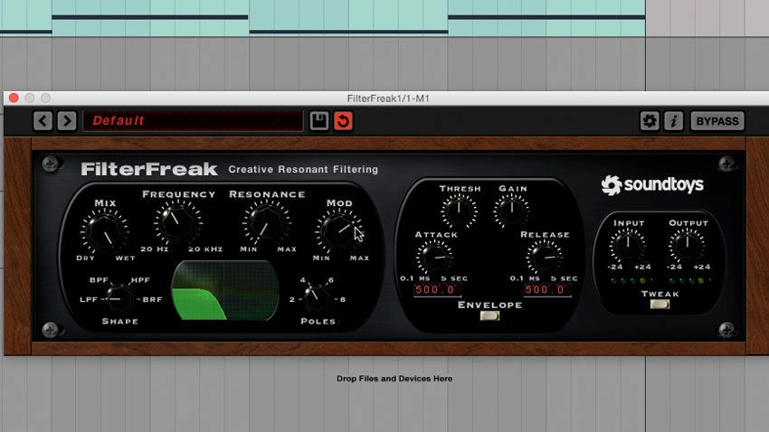Toggle the Envelope modulation switch

tap(489, 316)
